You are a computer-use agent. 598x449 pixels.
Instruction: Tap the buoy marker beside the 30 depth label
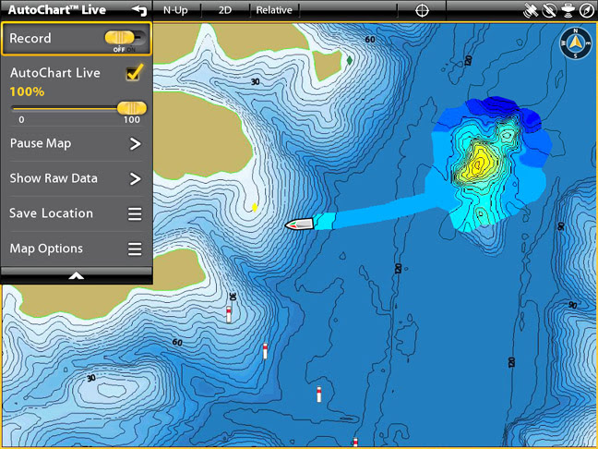229,315
